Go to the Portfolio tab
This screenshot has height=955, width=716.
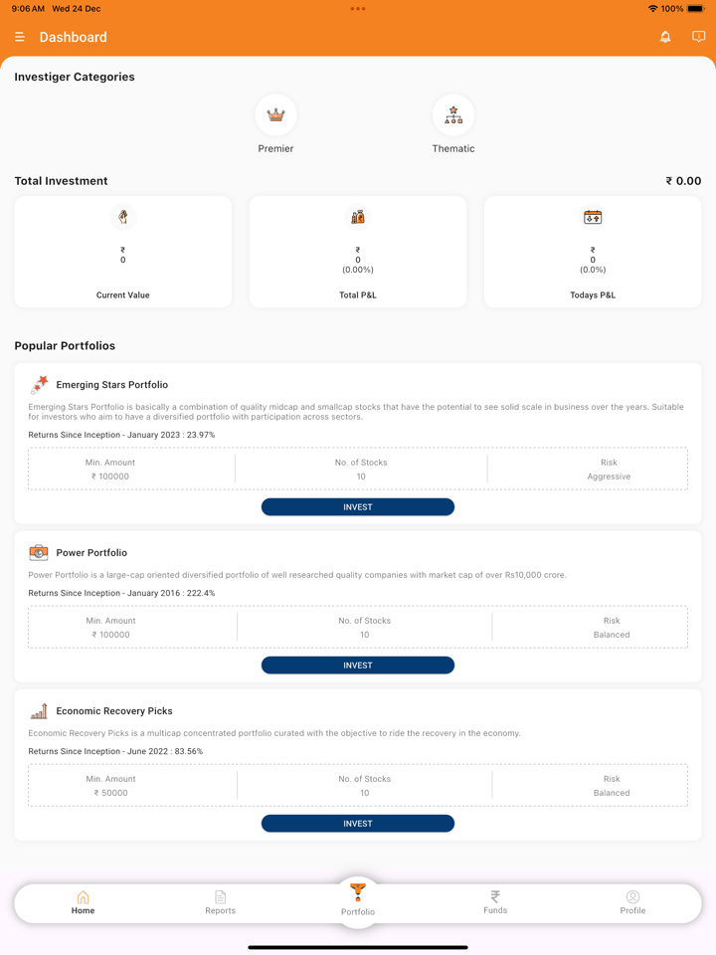tap(358, 898)
